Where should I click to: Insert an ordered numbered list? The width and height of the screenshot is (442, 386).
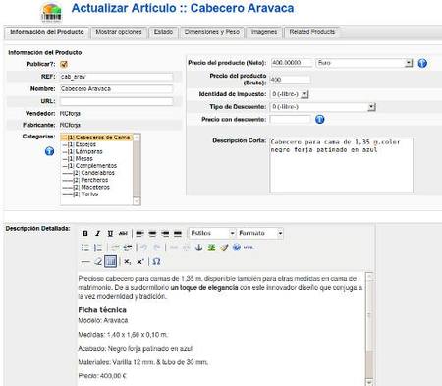tap(98, 248)
